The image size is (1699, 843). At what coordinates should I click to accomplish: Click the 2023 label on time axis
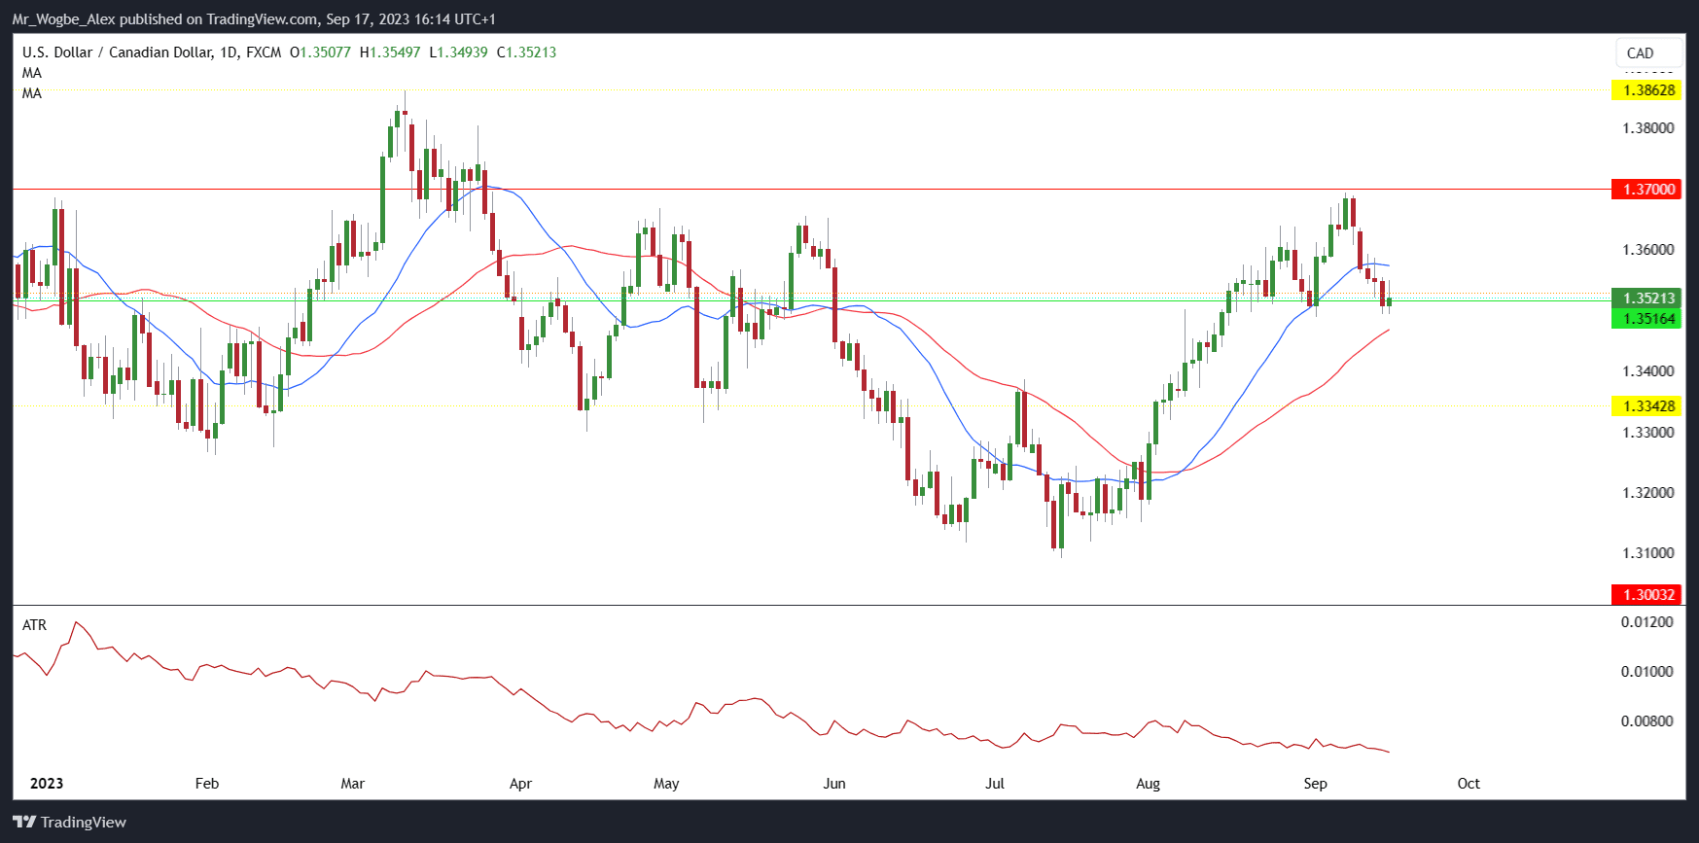(x=47, y=784)
